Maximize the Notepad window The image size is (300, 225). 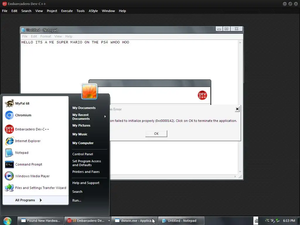point(226,29)
